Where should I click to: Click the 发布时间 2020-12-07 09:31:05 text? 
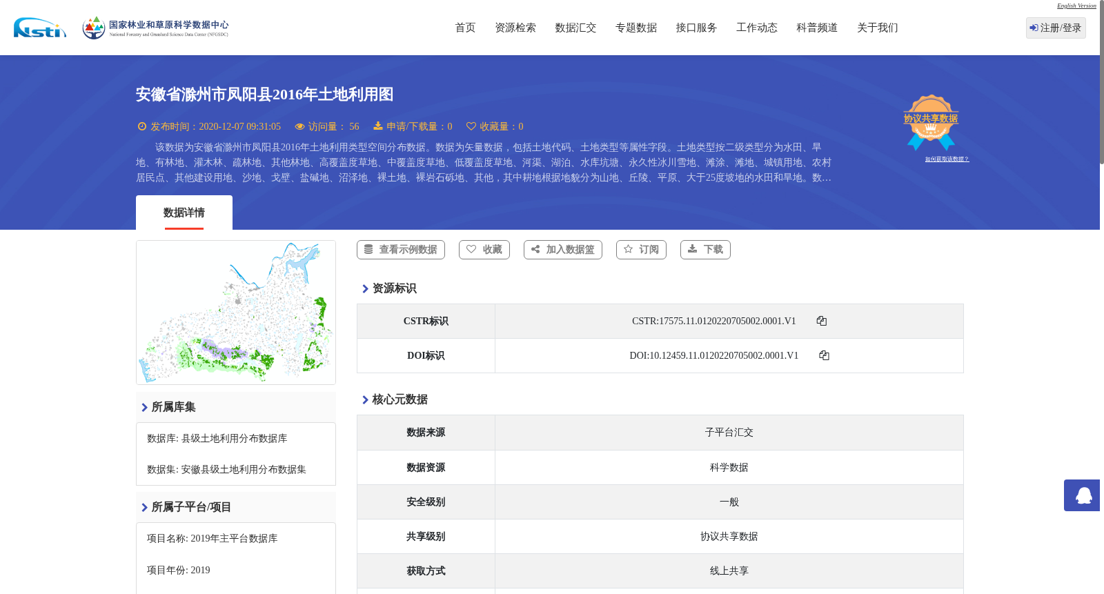coord(215,127)
